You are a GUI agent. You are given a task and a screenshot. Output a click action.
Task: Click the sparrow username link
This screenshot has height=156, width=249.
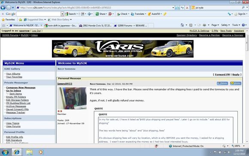[x=24, y=31]
